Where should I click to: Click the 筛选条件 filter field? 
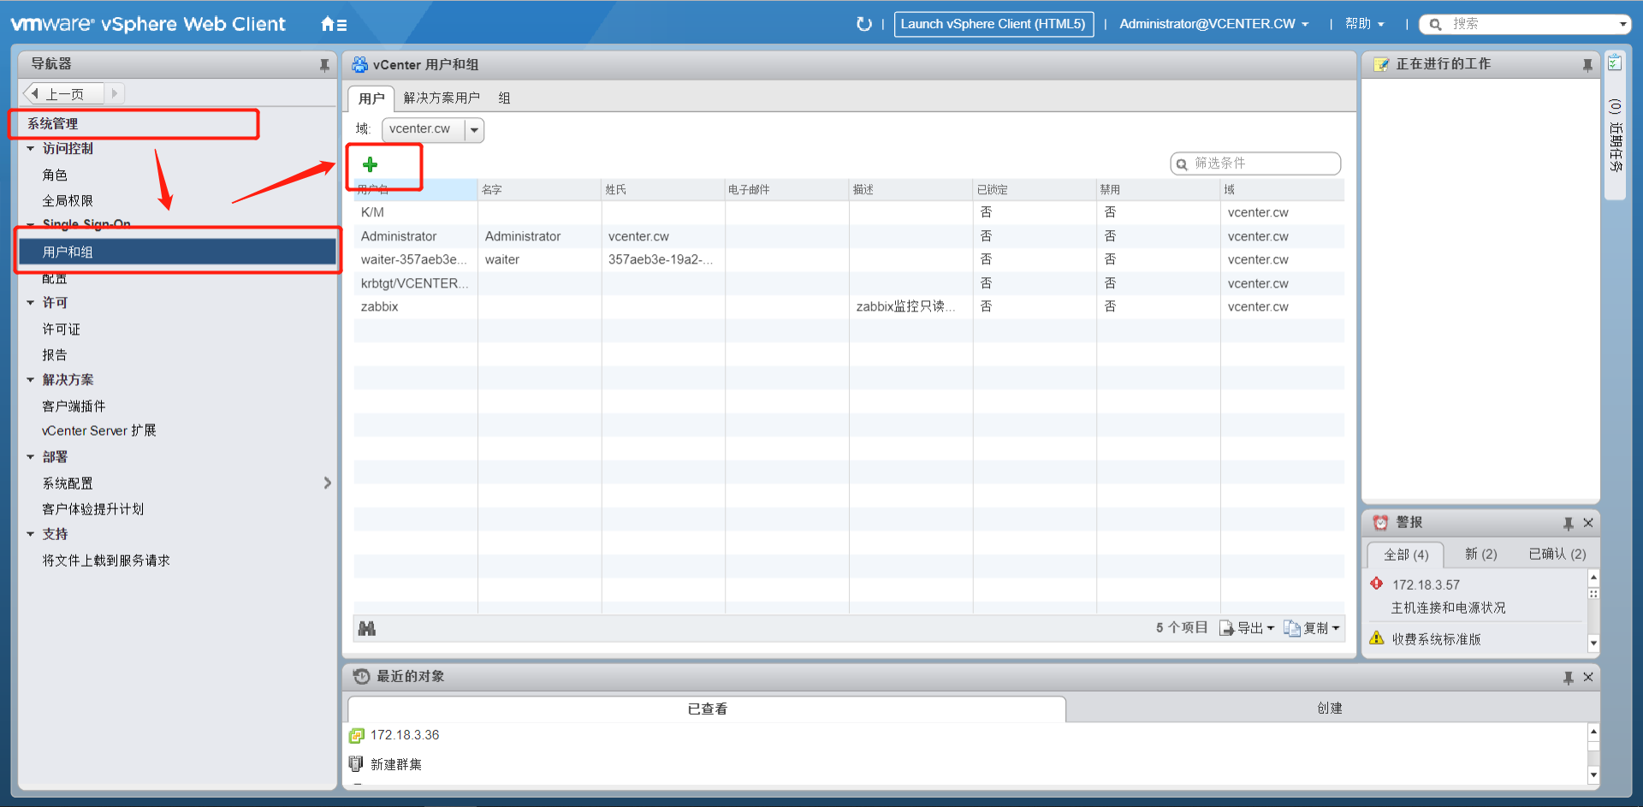pyautogui.click(x=1255, y=163)
